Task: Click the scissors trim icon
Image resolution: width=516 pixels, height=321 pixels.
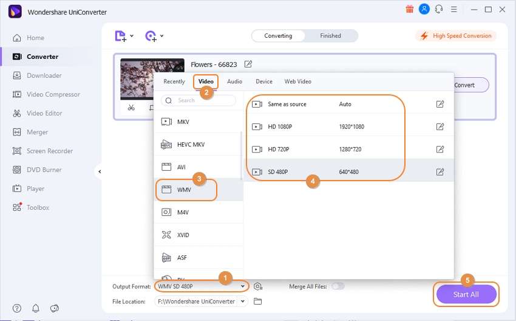Action: [x=131, y=108]
